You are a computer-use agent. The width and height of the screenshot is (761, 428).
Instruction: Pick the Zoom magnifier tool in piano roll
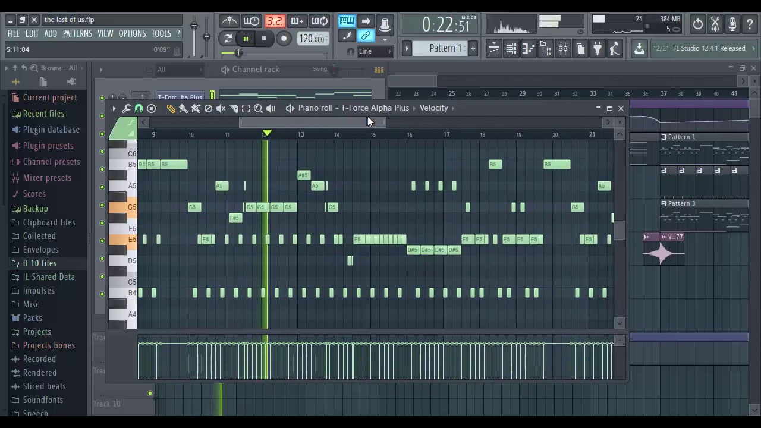tap(258, 108)
